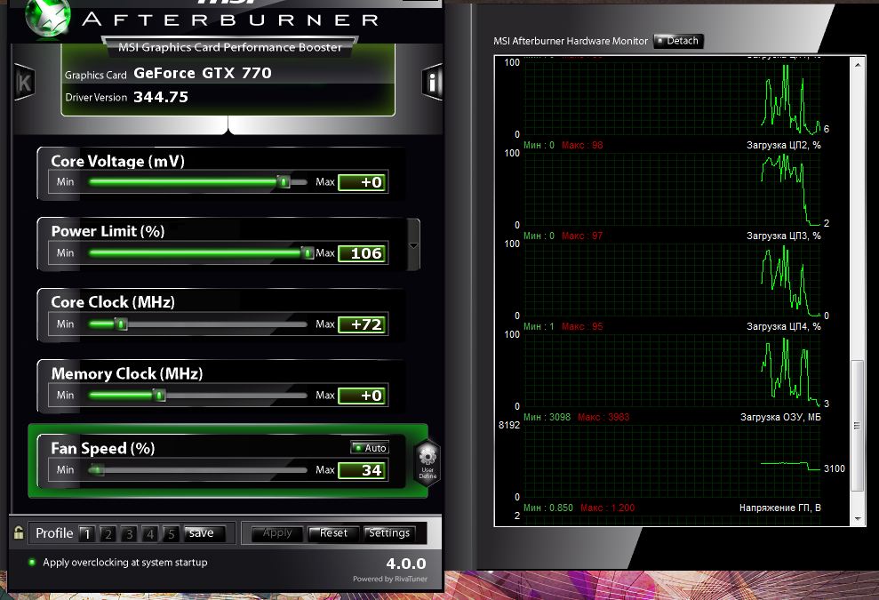Image resolution: width=879 pixels, height=600 pixels.
Task: Select Profile slot 3
Action: pyautogui.click(x=130, y=534)
